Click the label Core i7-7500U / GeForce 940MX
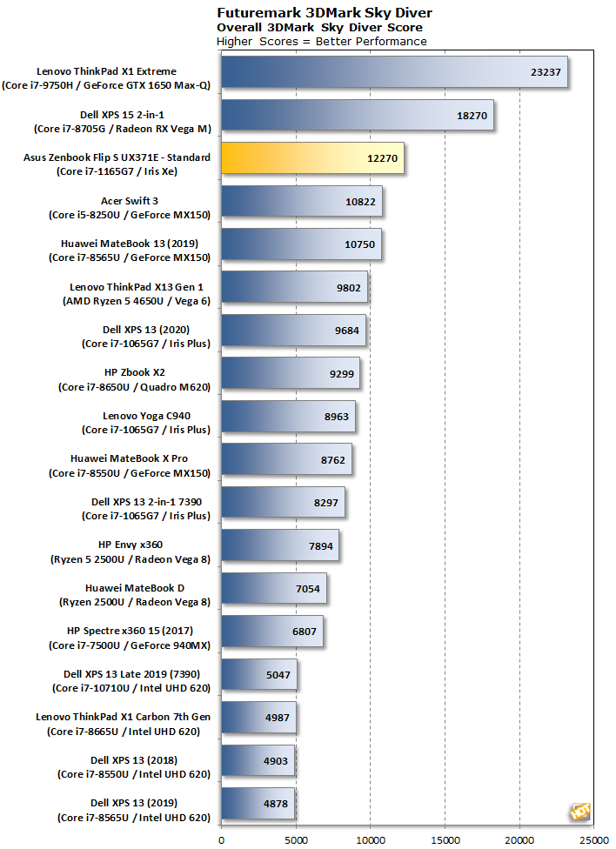The height and width of the screenshot is (849, 616). point(130,645)
